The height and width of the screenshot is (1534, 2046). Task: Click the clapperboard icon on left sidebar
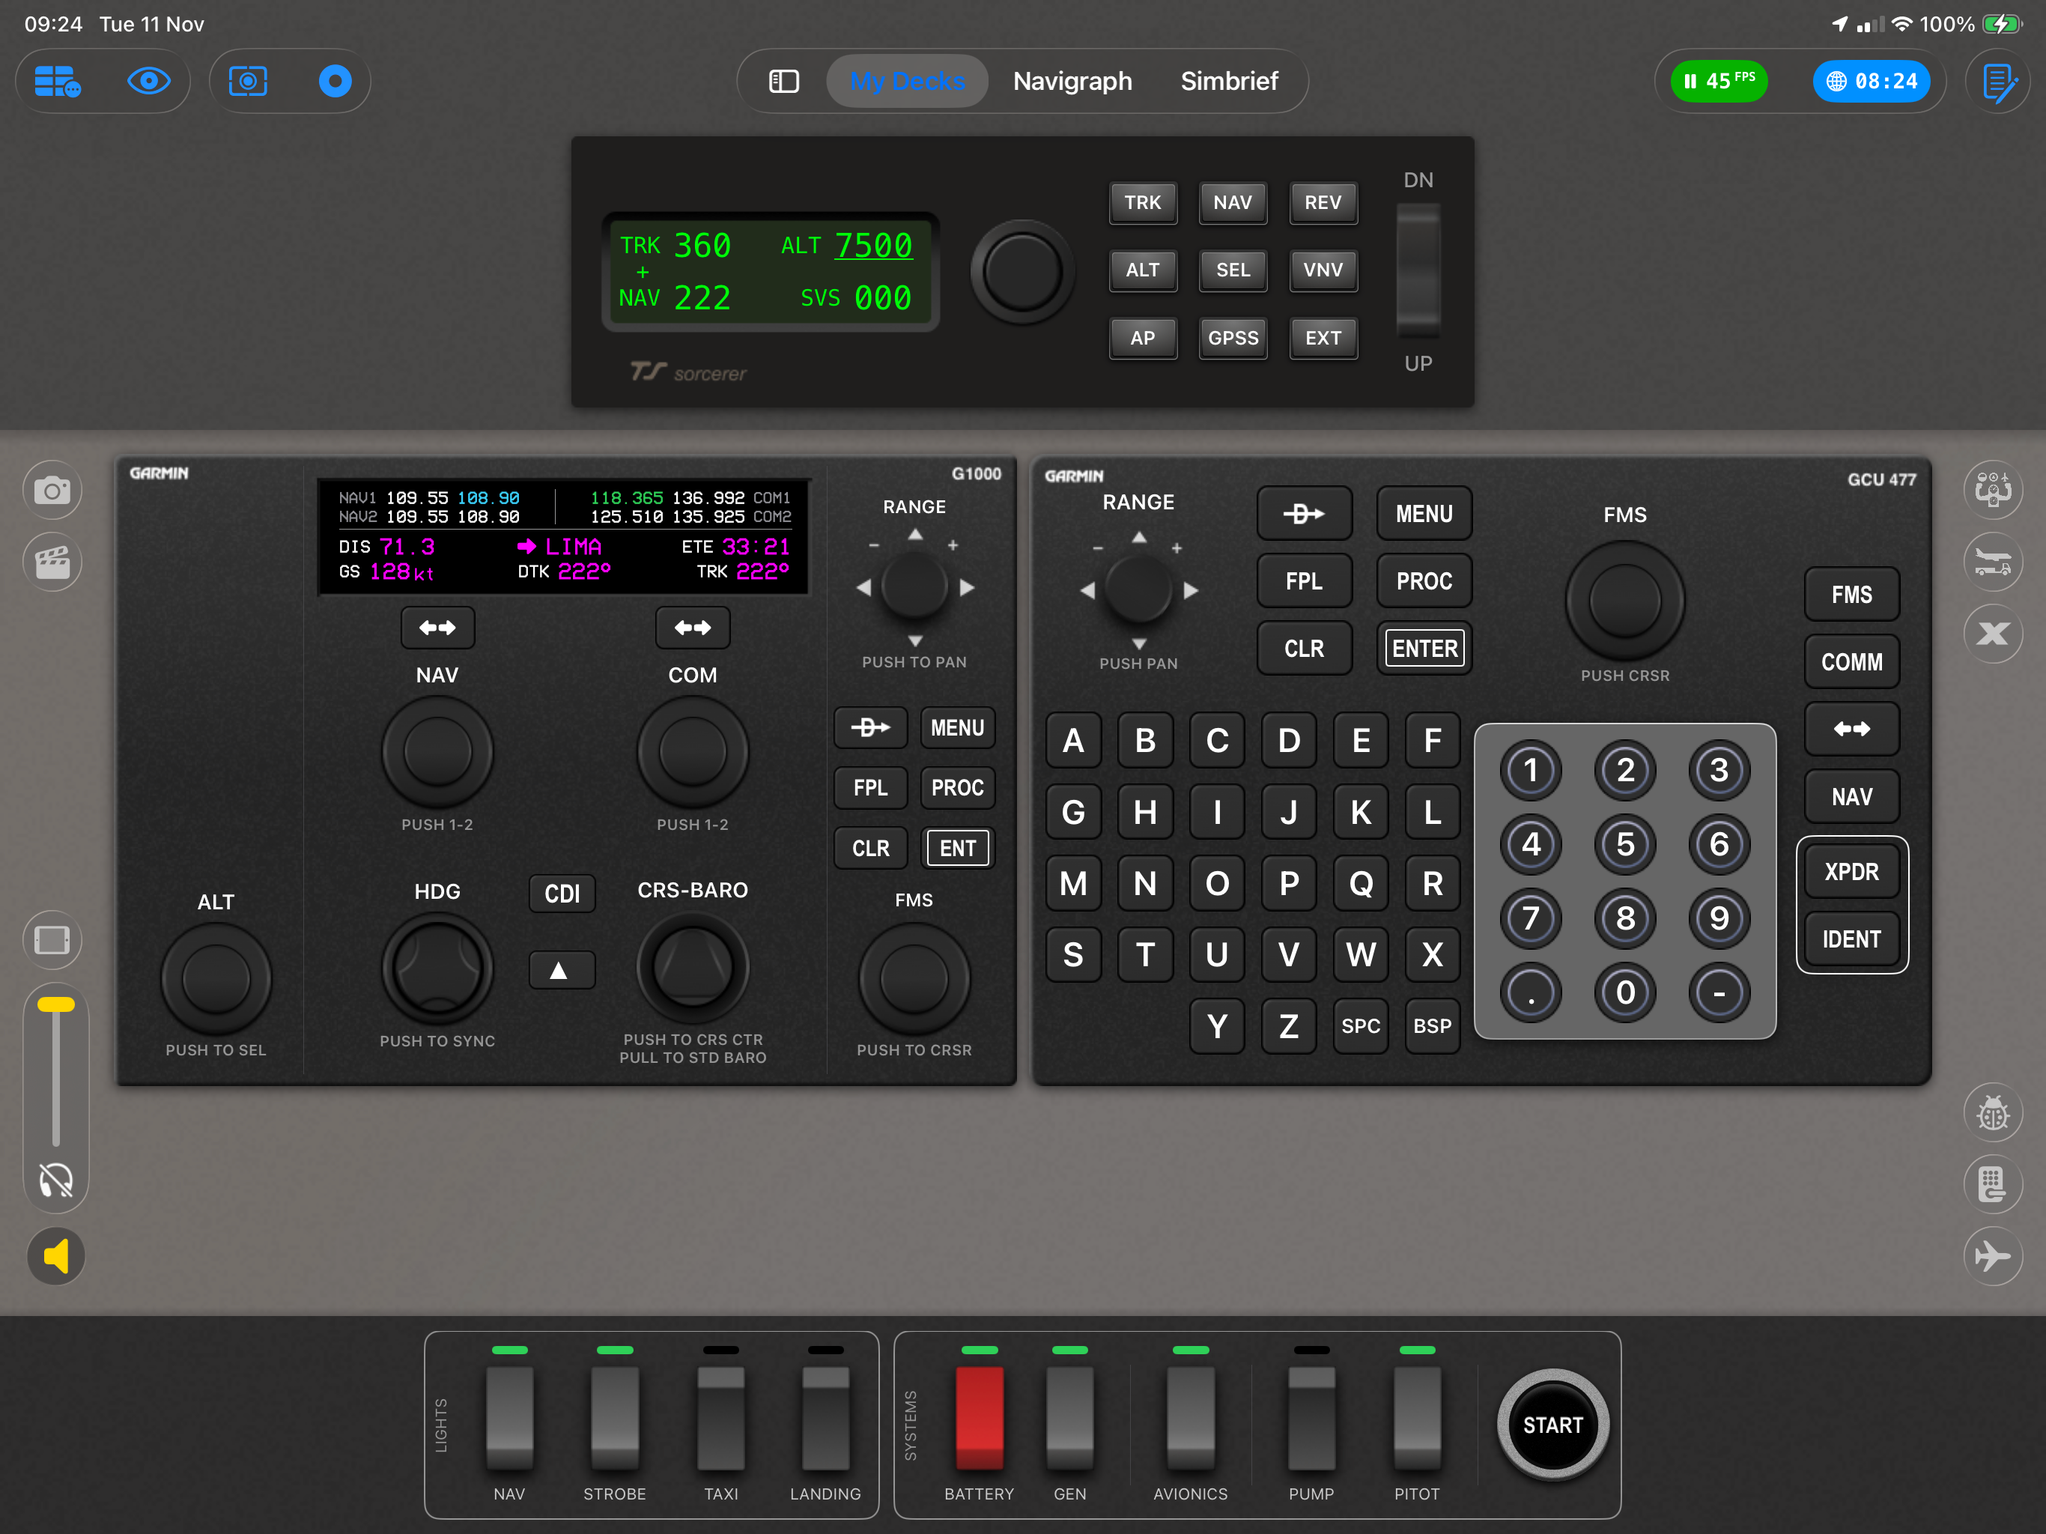52,562
